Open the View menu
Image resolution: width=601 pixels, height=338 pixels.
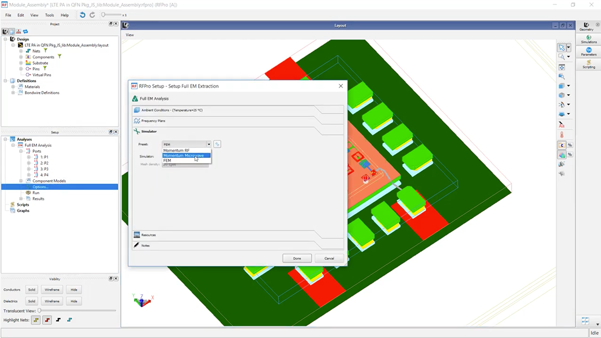(34, 15)
